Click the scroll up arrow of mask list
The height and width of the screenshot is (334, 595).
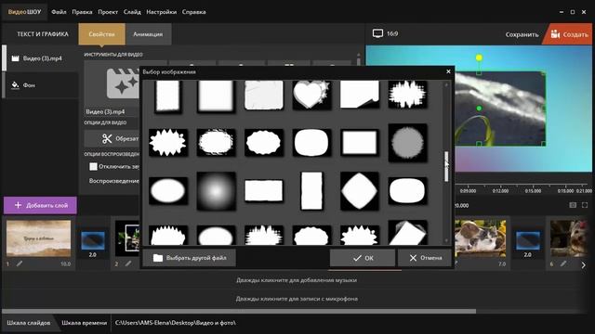pos(446,84)
